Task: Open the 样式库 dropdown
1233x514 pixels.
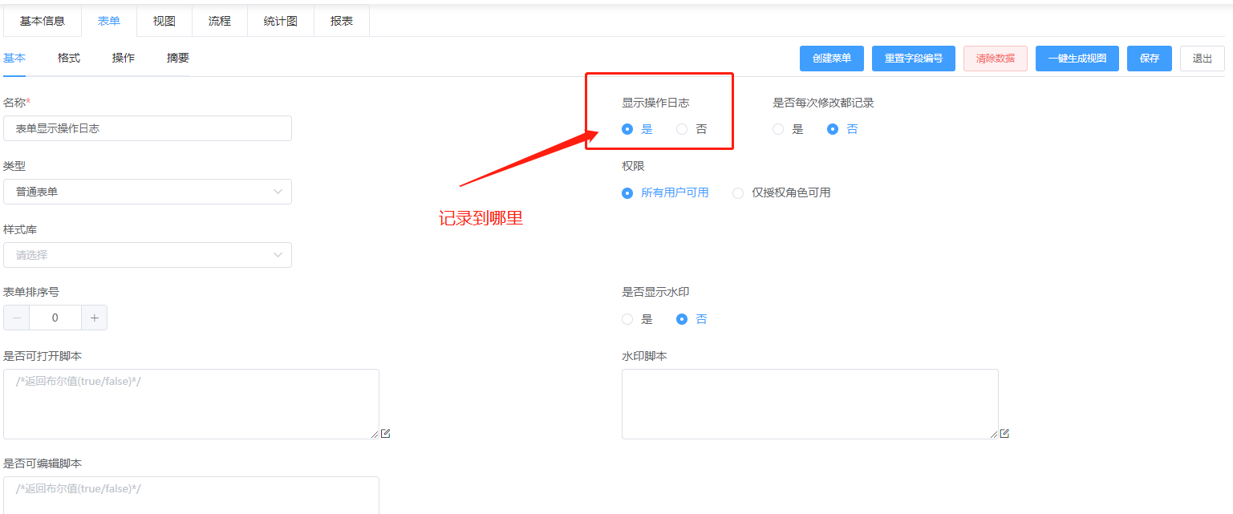Action: tap(148, 255)
